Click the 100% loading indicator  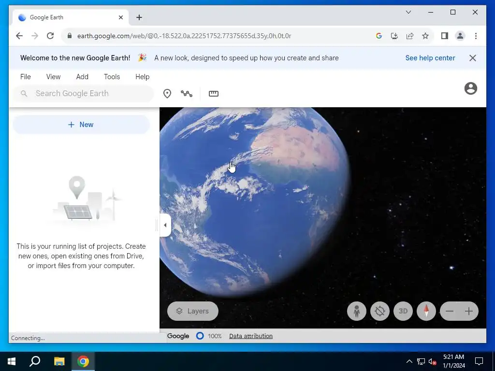(209, 336)
